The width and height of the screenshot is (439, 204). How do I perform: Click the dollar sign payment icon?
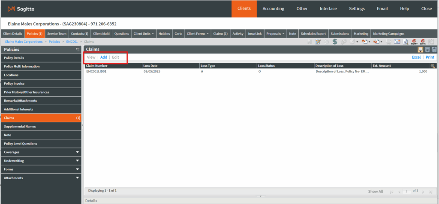coord(334,41)
